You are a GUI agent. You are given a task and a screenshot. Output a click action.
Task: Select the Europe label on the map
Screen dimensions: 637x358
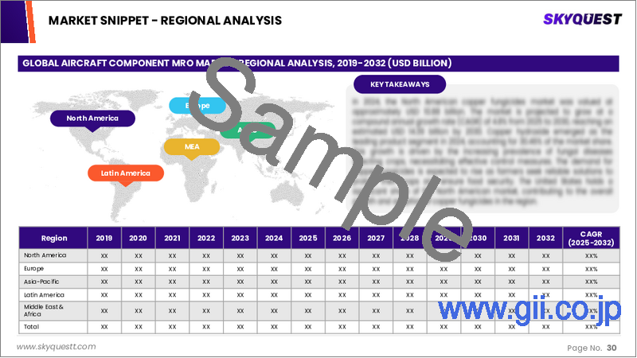click(197, 106)
